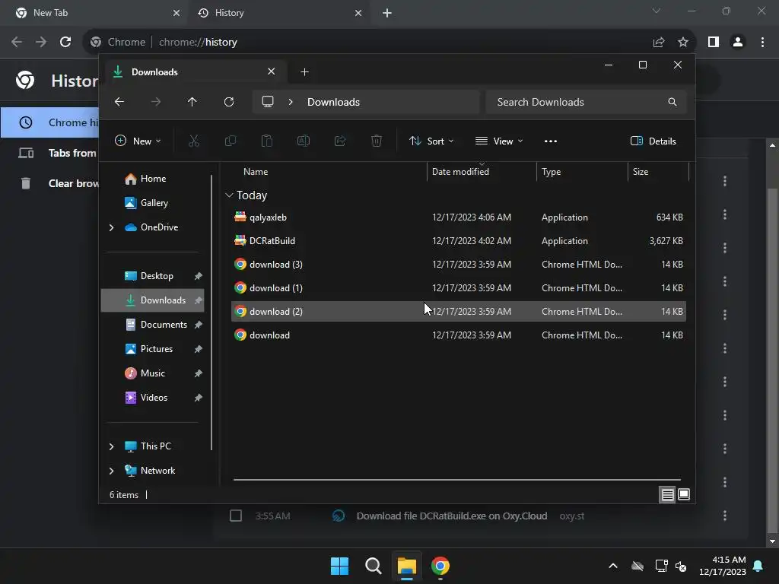
Task: Open the New dropdown
Action: coord(138,141)
